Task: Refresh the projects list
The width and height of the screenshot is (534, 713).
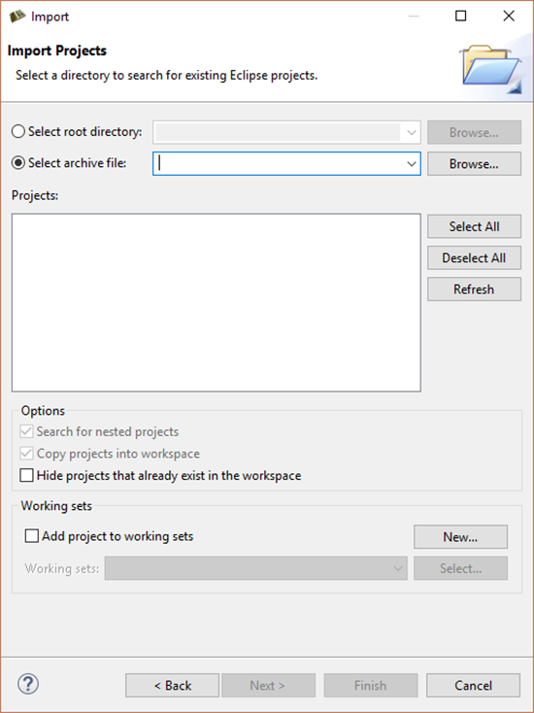Action: coord(474,289)
